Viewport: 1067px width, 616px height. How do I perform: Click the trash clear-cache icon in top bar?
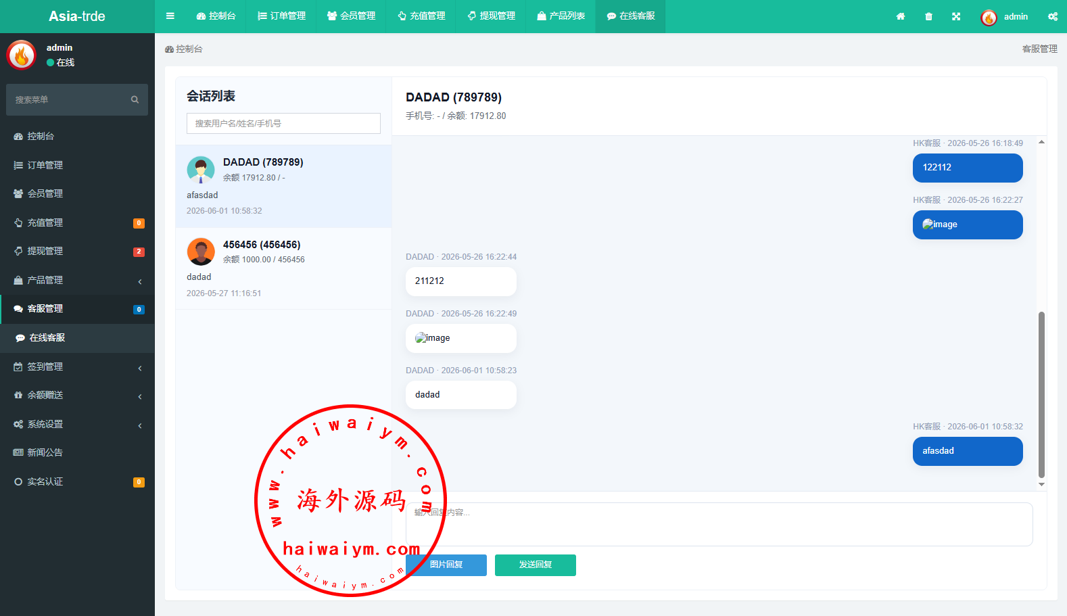(x=928, y=16)
